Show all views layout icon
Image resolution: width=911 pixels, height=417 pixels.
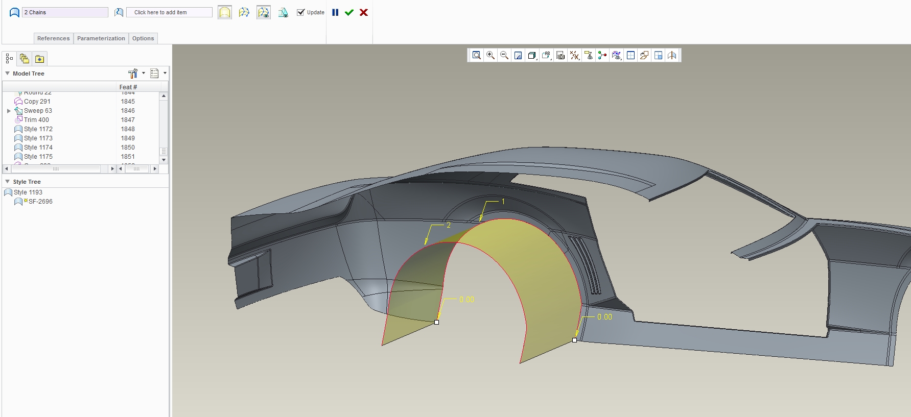click(630, 55)
